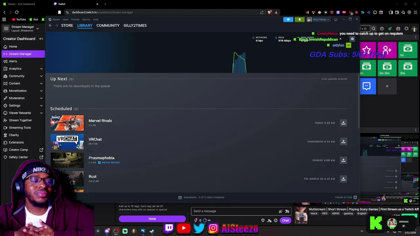Screen dimensions: 420x236
Task: Toggle Twitch hamburger menu
Action: [6, 29]
